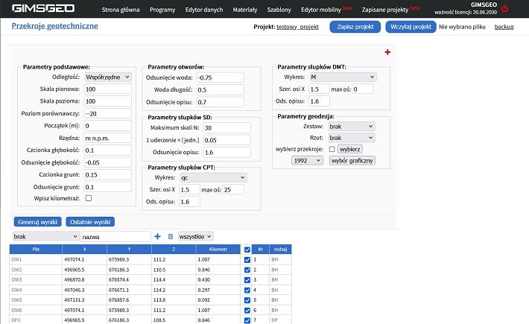Viewport: 529px width, 324px height.
Task: Click the nazwa text input field
Action: pyautogui.click(x=115, y=237)
